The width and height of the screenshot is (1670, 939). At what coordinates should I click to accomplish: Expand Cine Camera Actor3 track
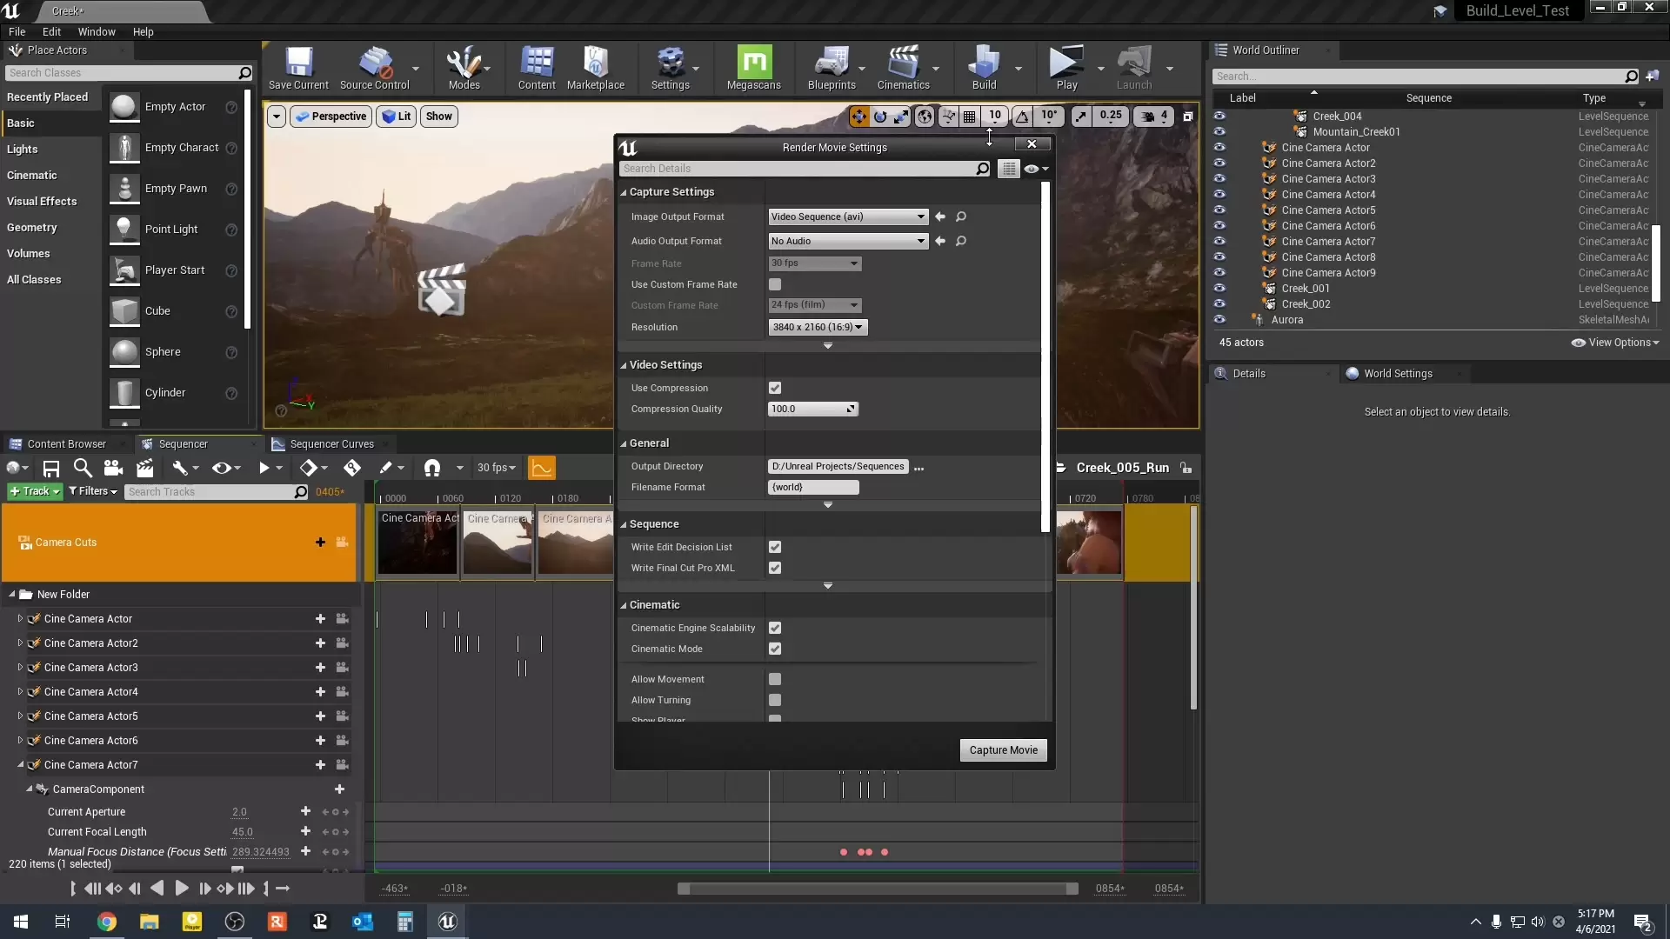click(20, 668)
